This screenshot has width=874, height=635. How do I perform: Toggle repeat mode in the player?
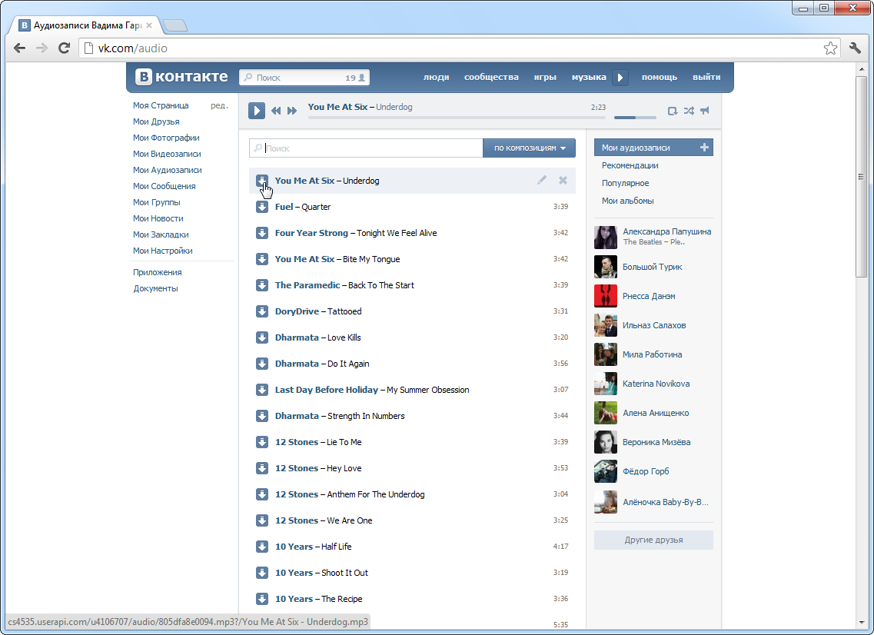(673, 111)
